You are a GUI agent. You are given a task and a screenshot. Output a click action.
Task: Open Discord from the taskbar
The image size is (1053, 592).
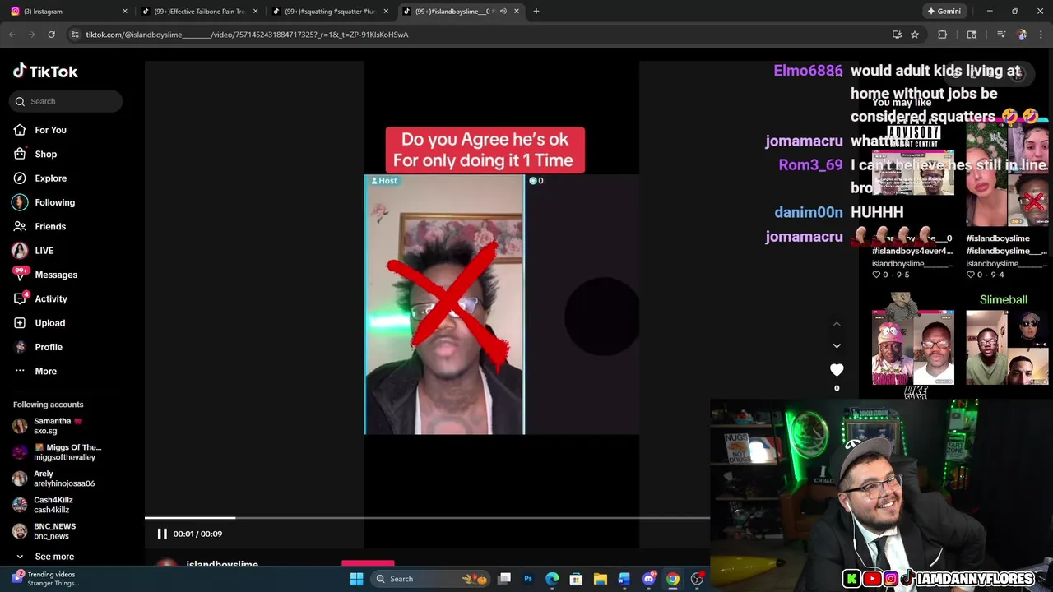point(648,579)
